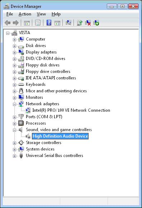Expand the Processors category

click(x=14, y=124)
